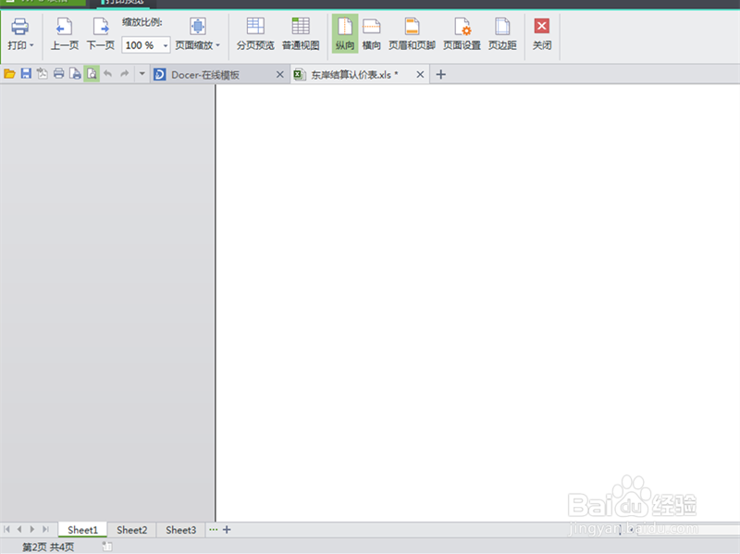Select the Sheet1 tab
This screenshot has height=554, width=740.
pos(82,530)
